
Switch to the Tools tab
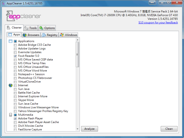click(31, 28)
